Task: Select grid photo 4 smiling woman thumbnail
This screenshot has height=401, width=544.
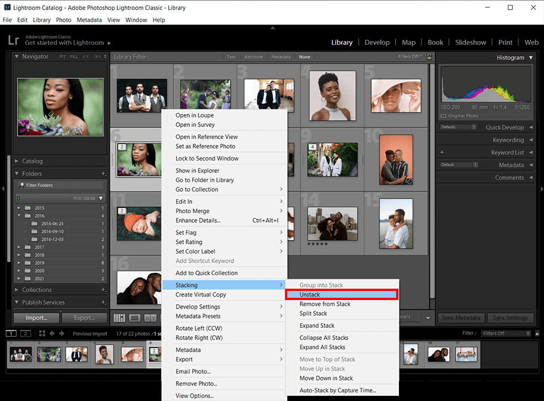Action: 333,96
